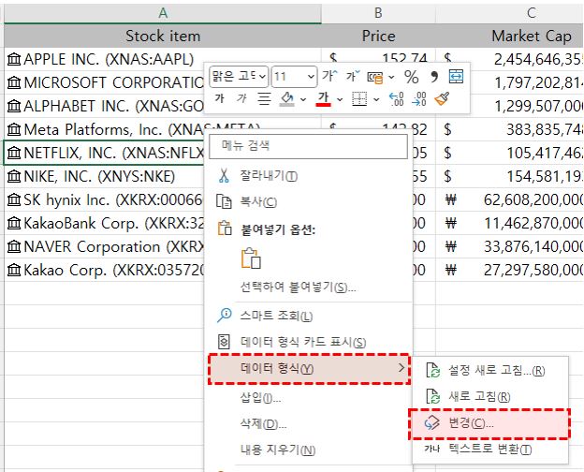584x472 pixels.
Task: Choose 잘라내기(T) from context menu
Action: 309,176
